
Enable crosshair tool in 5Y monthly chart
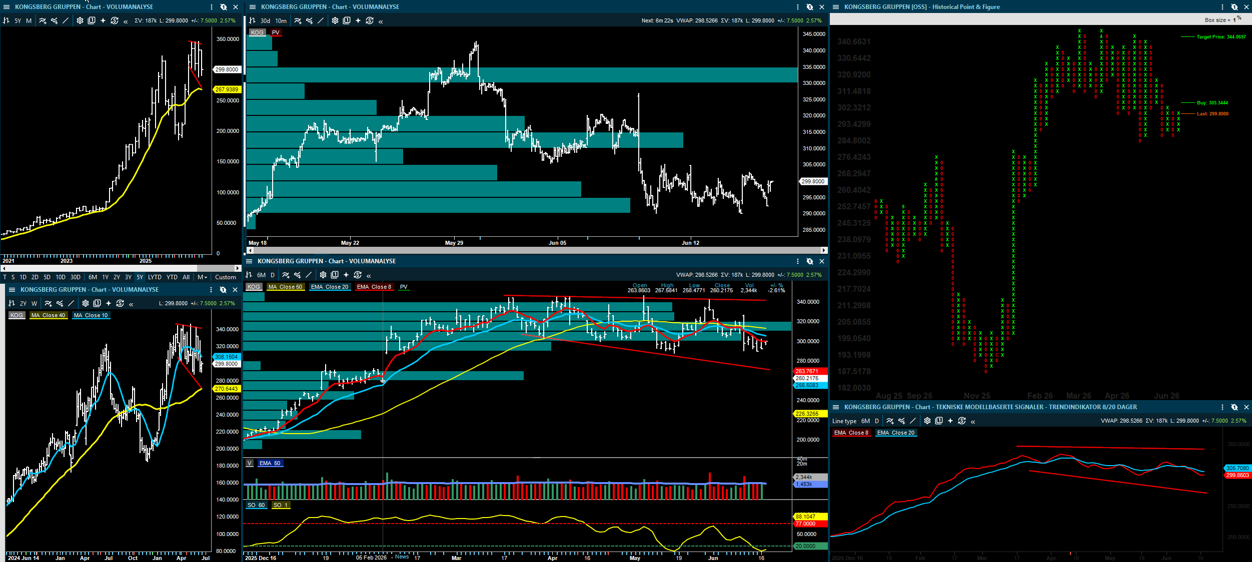coord(103,20)
